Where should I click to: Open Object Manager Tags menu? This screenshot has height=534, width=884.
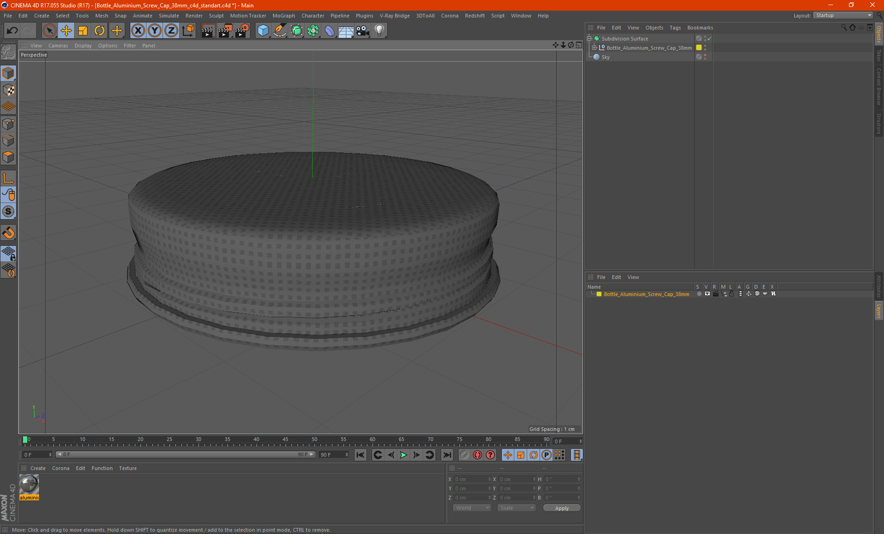[x=675, y=28]
